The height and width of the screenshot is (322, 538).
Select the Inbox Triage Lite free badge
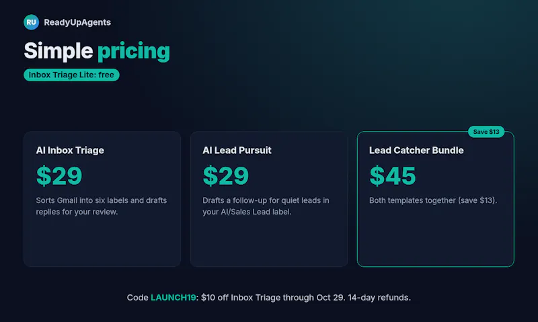(x=71, y=75)
